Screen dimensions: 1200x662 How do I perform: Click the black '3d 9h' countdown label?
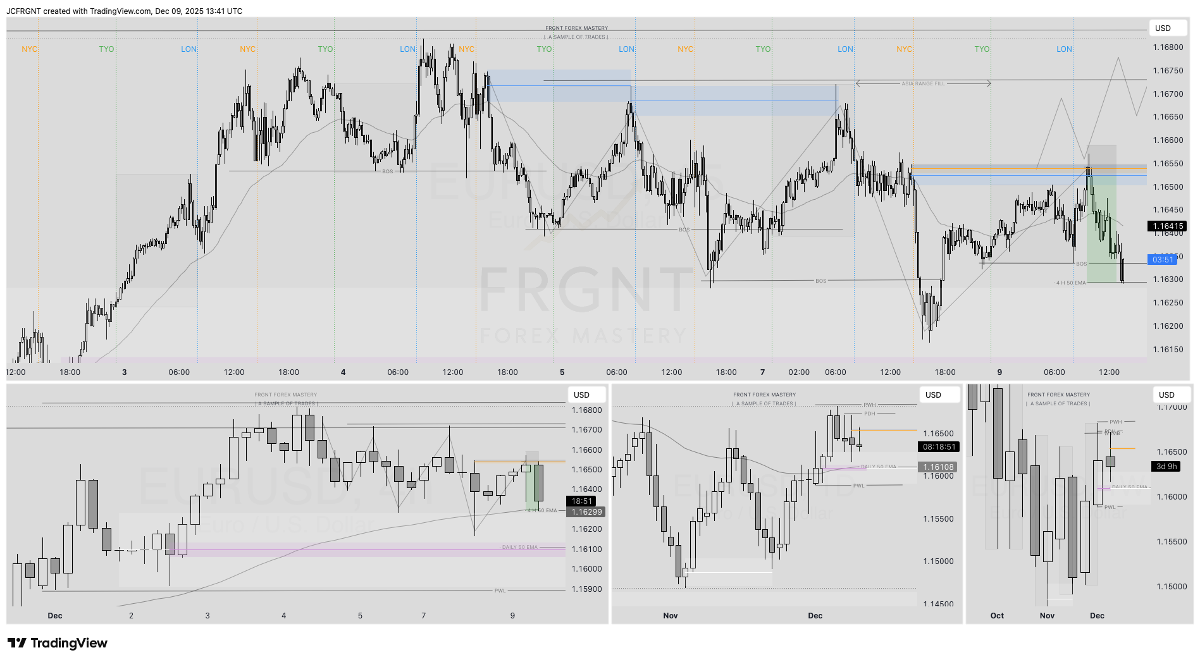coord(1166,466)
